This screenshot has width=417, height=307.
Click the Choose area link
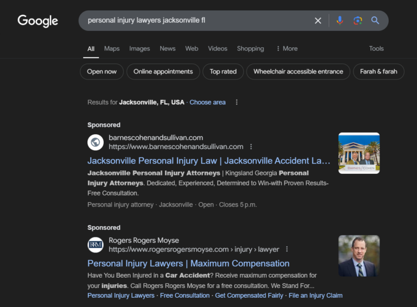pyautogui.click(x=207, y=102)
